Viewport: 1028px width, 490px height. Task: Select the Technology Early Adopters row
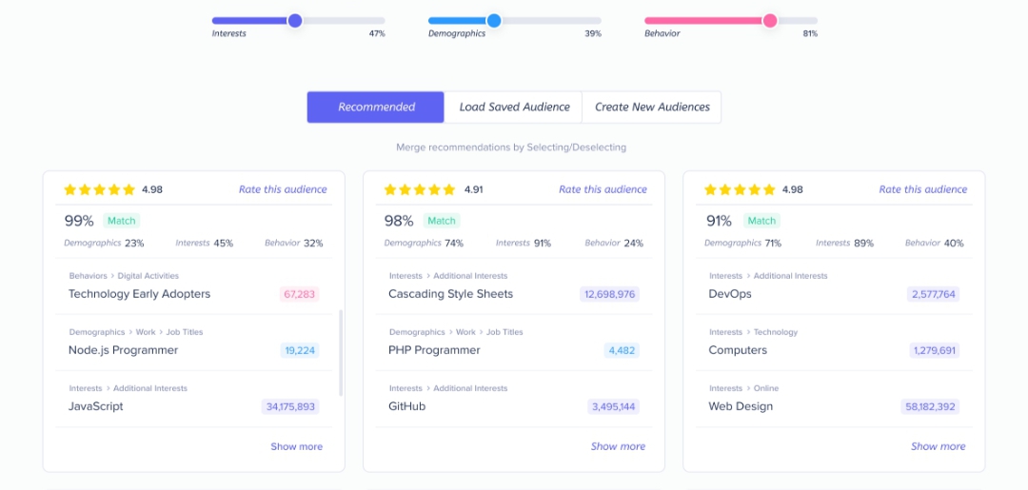[x=139, y=294]
